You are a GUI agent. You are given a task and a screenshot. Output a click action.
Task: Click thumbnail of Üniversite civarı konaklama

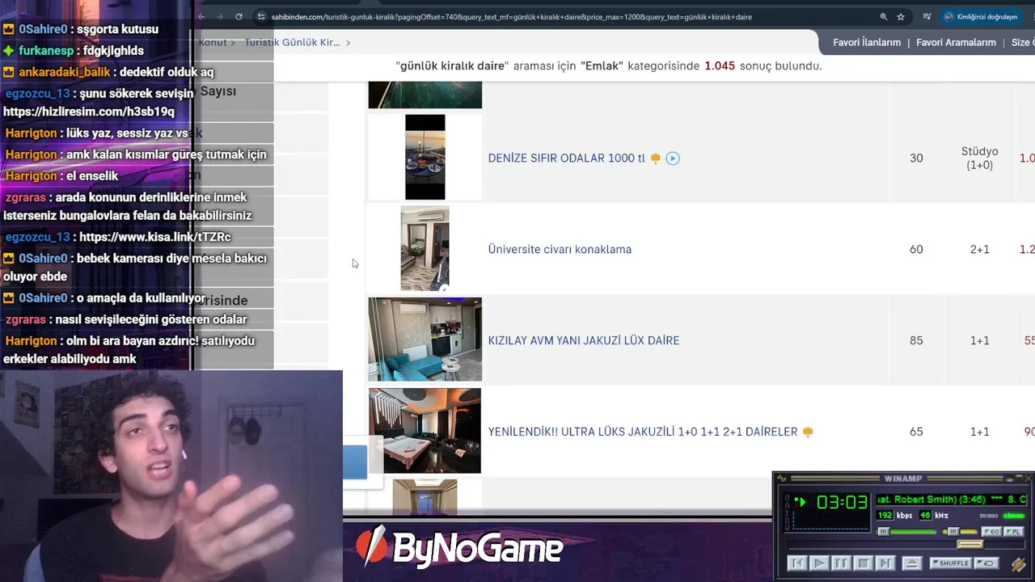point(425,248)
